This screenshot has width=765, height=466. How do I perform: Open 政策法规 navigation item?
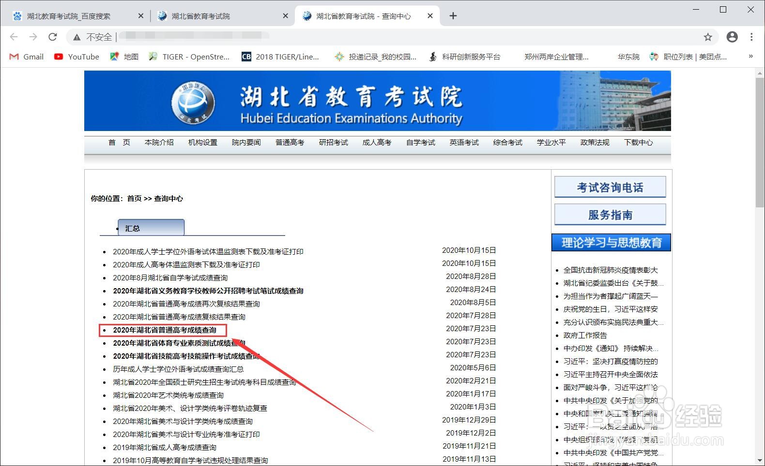coord(595,143)
